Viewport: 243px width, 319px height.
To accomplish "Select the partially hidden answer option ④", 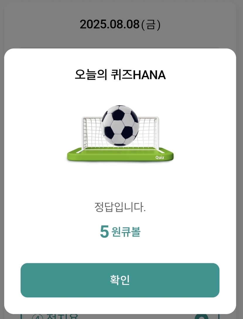I will pyautogui.click(x=56, y=316).
